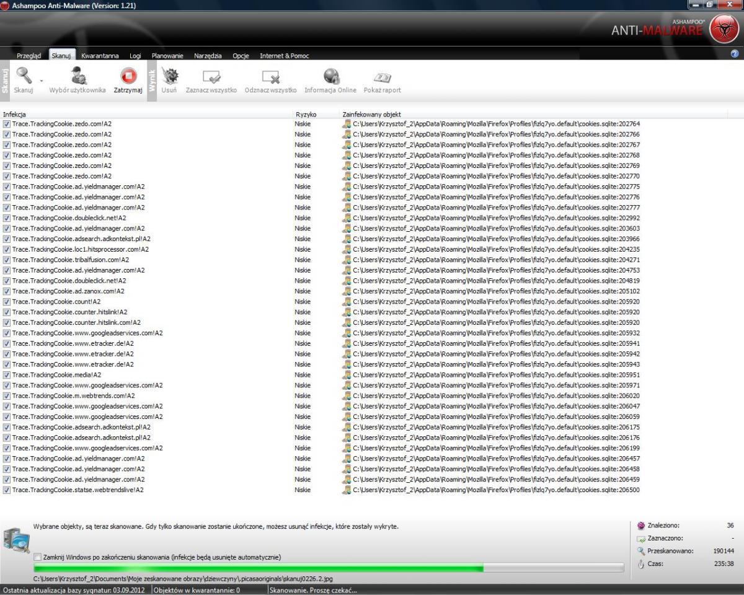Viewport: 744px width, 595px height.
Task: Click the Skanuj magnifier toolbar icon
Action: pyautogui.click(x=24, y=76)
